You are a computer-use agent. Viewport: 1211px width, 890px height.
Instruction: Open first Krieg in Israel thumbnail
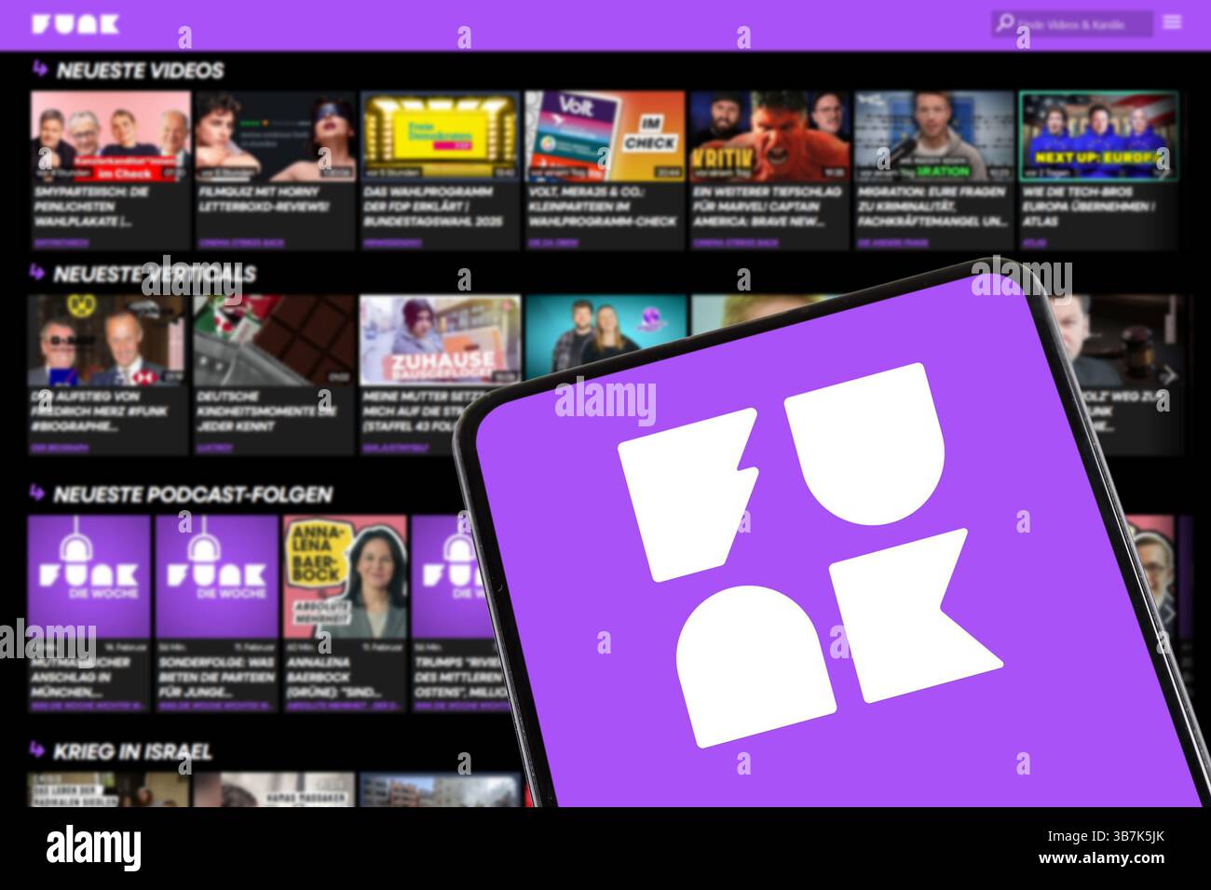pyautogui.click(x=107, y=789)
